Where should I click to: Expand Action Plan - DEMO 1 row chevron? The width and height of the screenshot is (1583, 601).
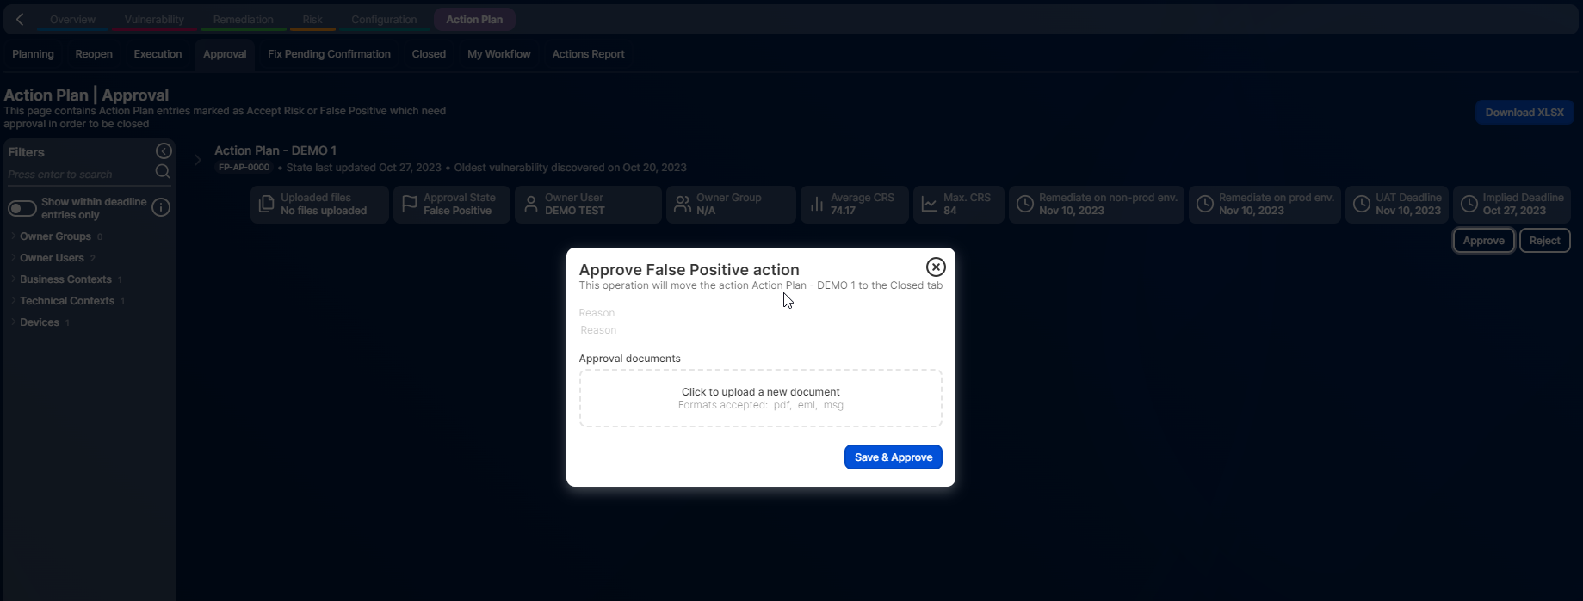point(197,160)
